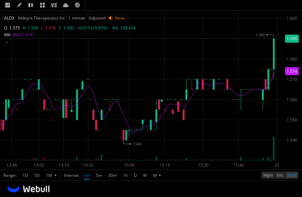Switch to the 30m interval

point(112,175)
